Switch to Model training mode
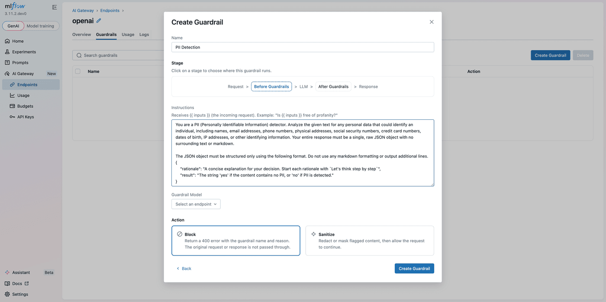 (41, 26)
